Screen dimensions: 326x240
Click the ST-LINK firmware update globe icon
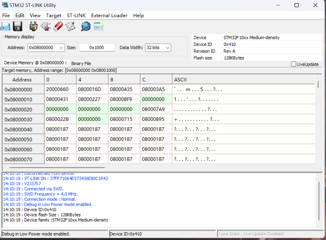coord(86,26)
